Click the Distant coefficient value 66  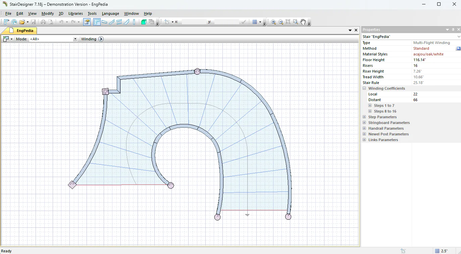click(x=415, y=100)
